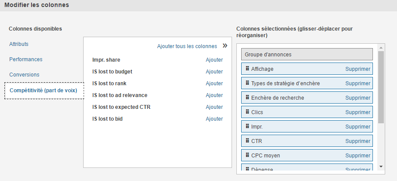Add the IS lost to budget column
The image size is (397, 181).
pos(214,72)
